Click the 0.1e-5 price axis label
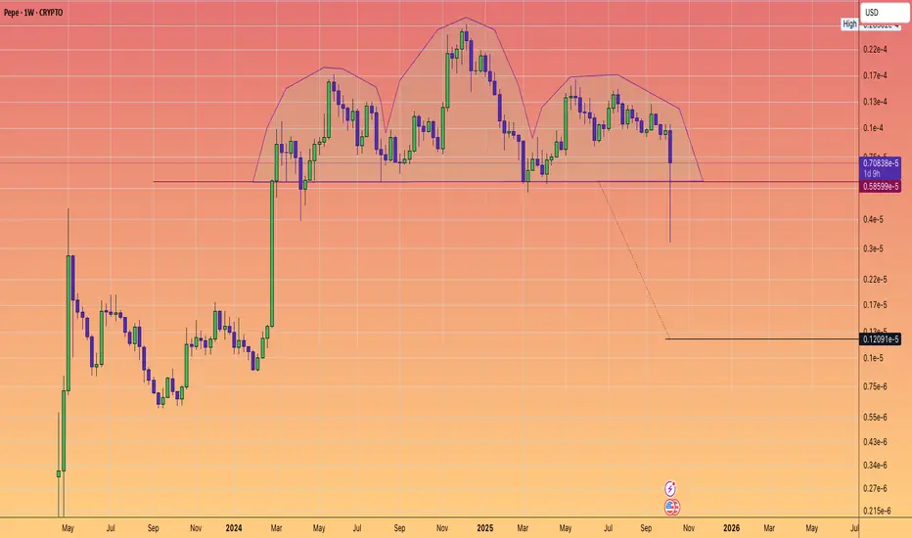The width and height of the screenshot is (912, 538). pyautogui.click(x=875, y=359)
